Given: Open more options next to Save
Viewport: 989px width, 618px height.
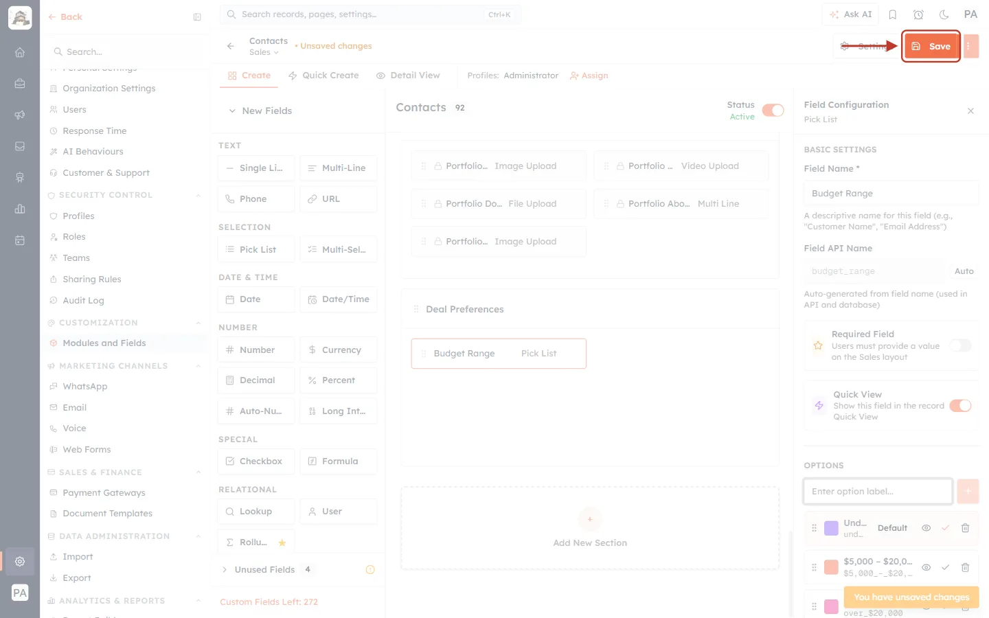Looking at the screenshot, I should click(x=970, y=46).
